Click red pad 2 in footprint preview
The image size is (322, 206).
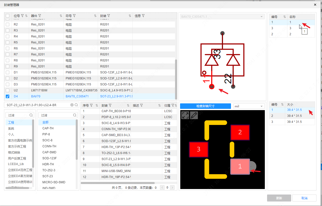(240, 132)
